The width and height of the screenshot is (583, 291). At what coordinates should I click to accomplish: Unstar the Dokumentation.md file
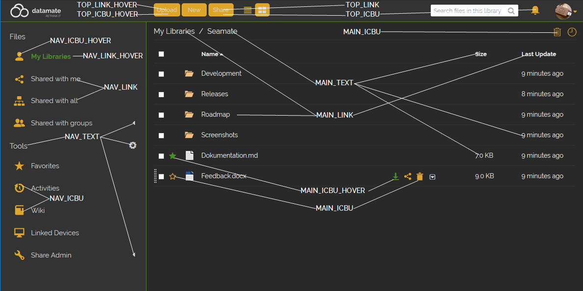click(173, 156)
